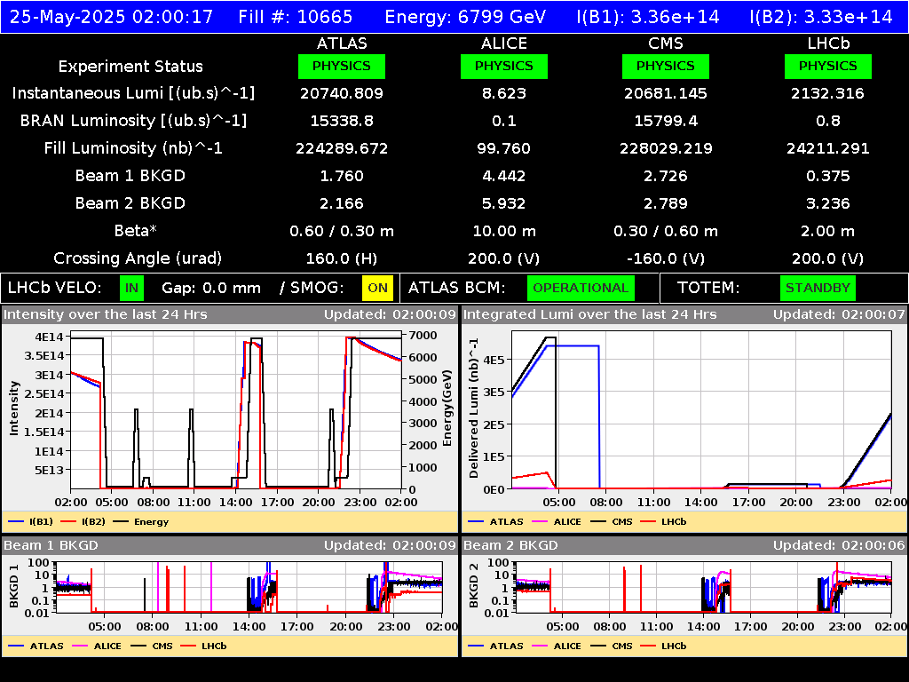
Task: Click ATLAS Beam 2 BKGD value 2.166
Action: coord(342,203)
